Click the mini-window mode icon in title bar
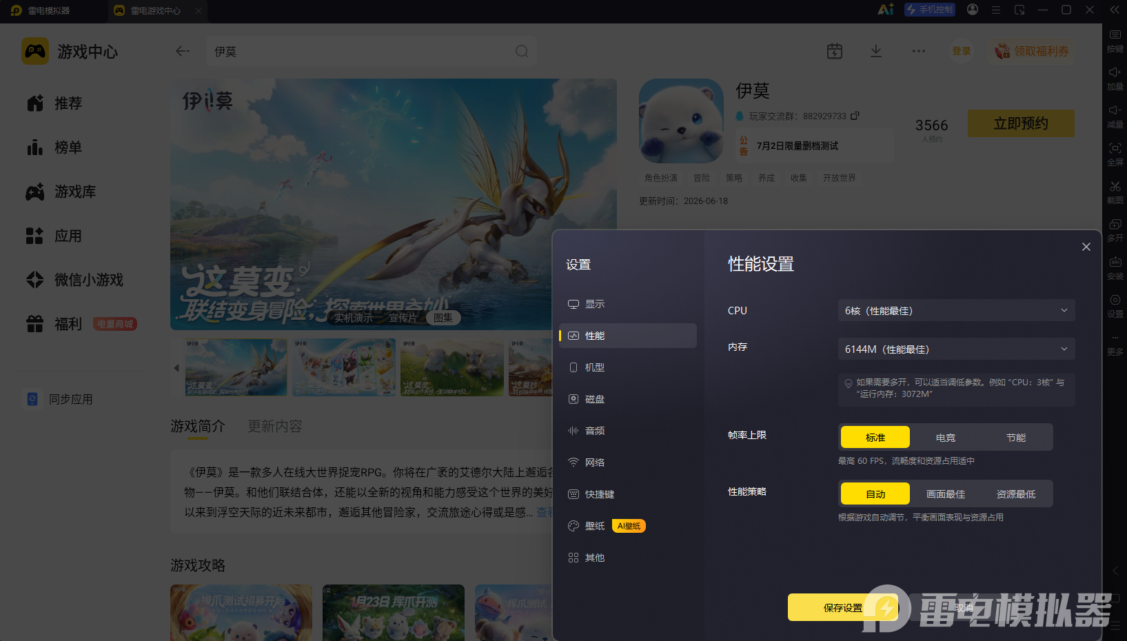This screenshot has height=641, width=1127. (x=1019, y=10)
